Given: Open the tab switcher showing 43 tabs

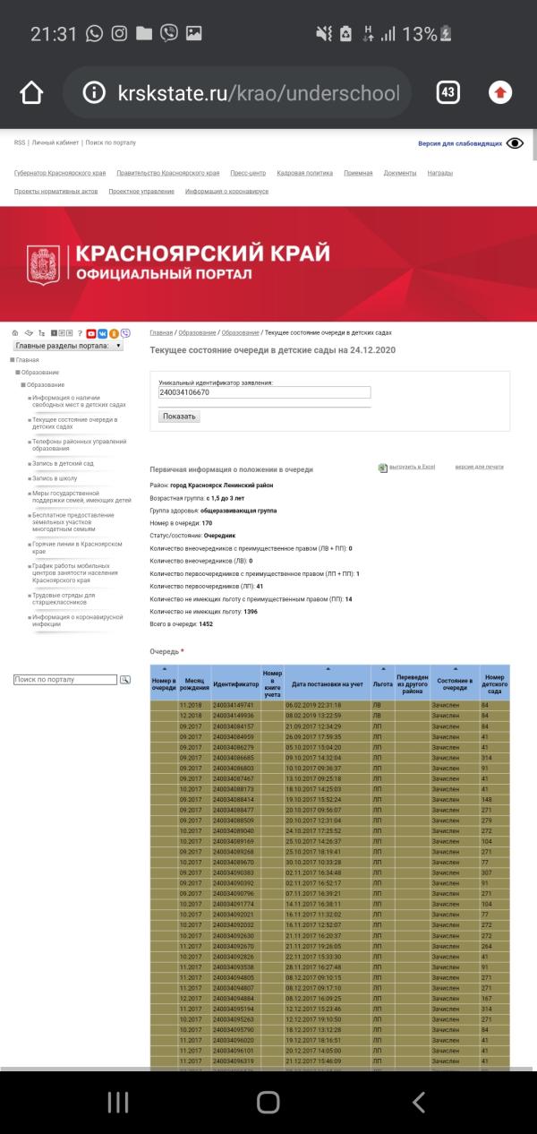Looking at the screenshot, I should coord(447,92).
